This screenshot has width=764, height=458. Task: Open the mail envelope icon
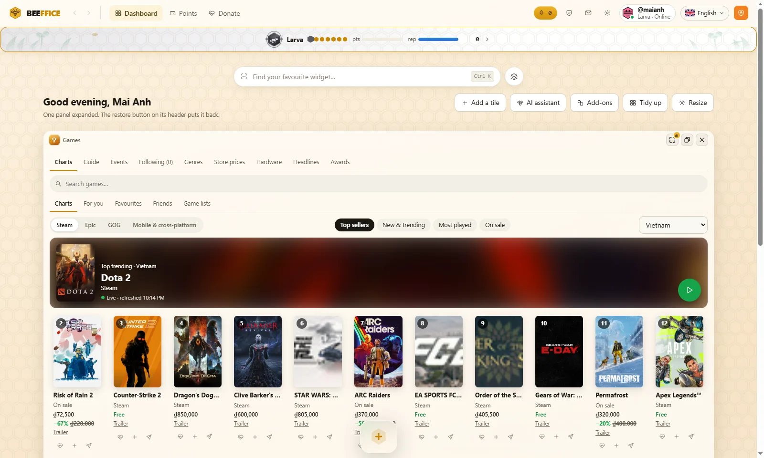588,13
